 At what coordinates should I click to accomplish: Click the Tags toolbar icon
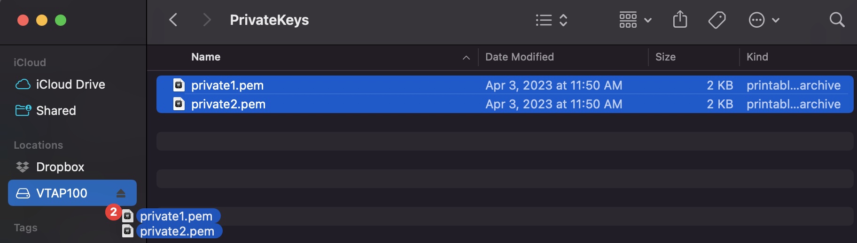click(717, 20)
